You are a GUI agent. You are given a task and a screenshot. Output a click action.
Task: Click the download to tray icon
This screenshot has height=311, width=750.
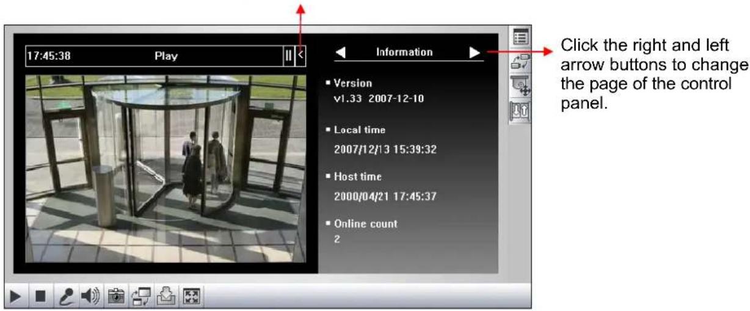(x=166, y=296)
